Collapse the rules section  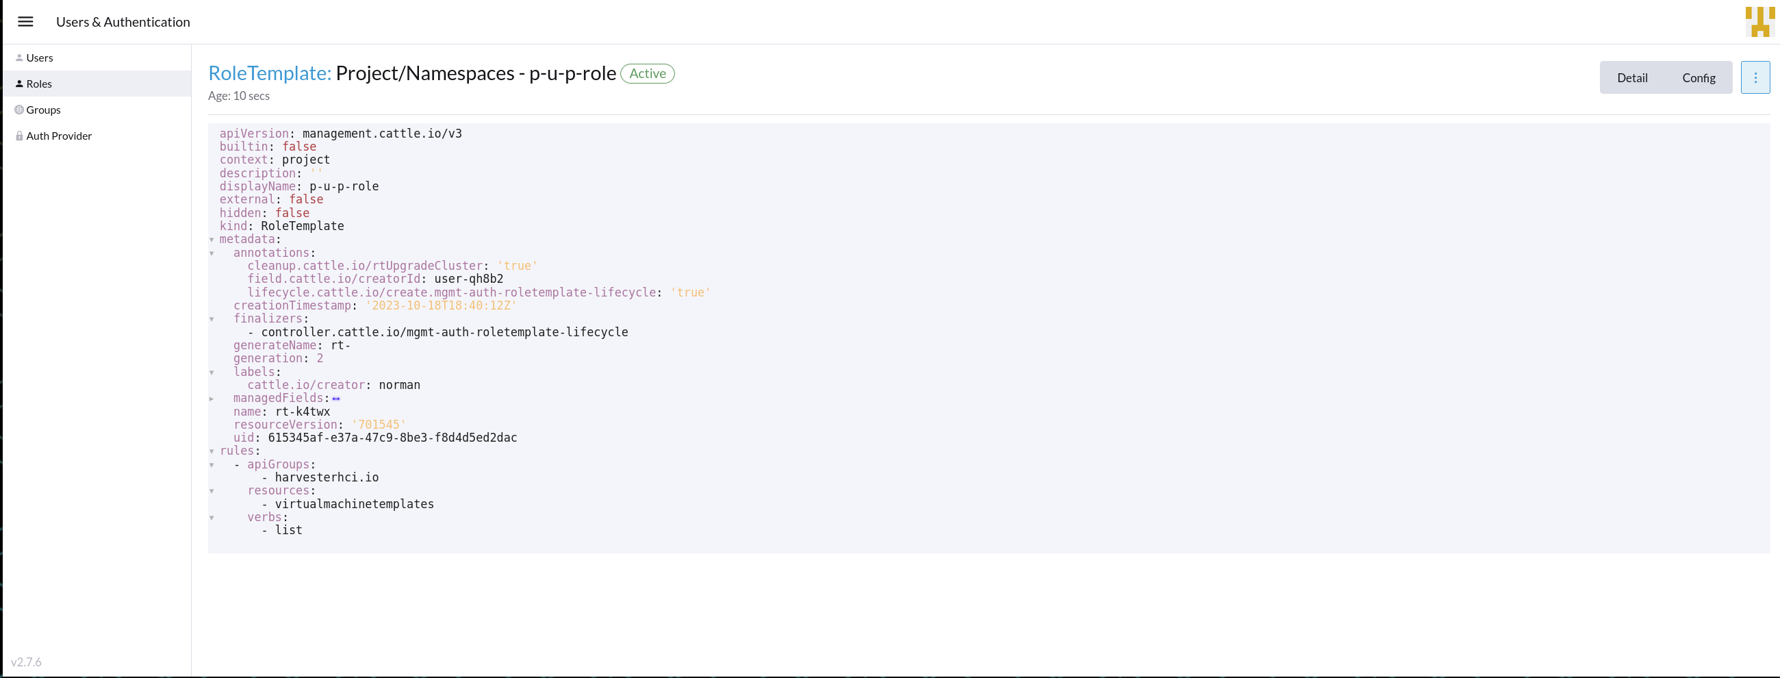coord(212,451)
